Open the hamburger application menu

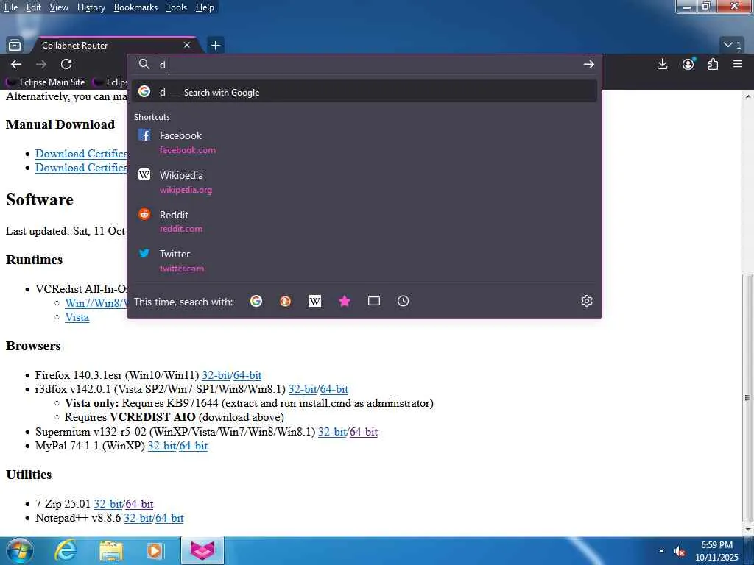pos(738,64)
